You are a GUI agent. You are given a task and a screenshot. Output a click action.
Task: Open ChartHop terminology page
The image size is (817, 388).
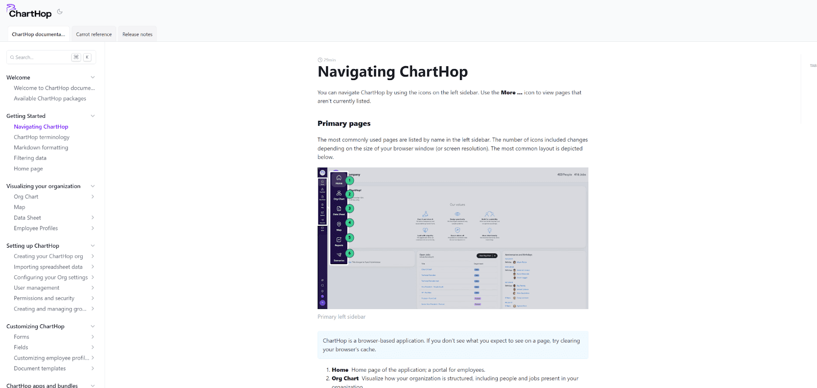pos(41,137)
